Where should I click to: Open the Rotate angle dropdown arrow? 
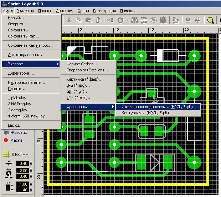click(127, 20)
